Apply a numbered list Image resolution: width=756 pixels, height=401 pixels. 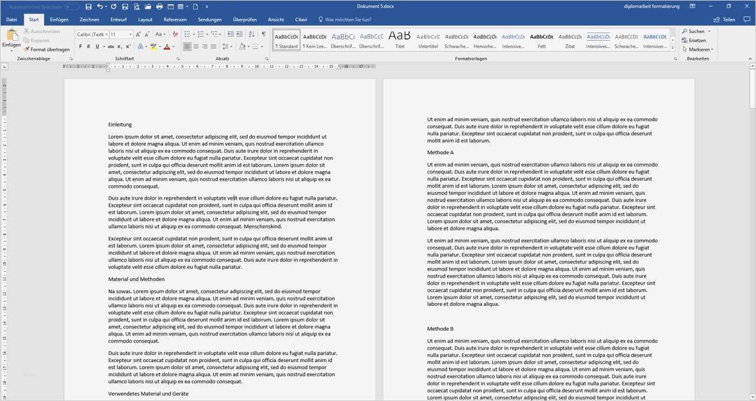(x=201, y=34)
